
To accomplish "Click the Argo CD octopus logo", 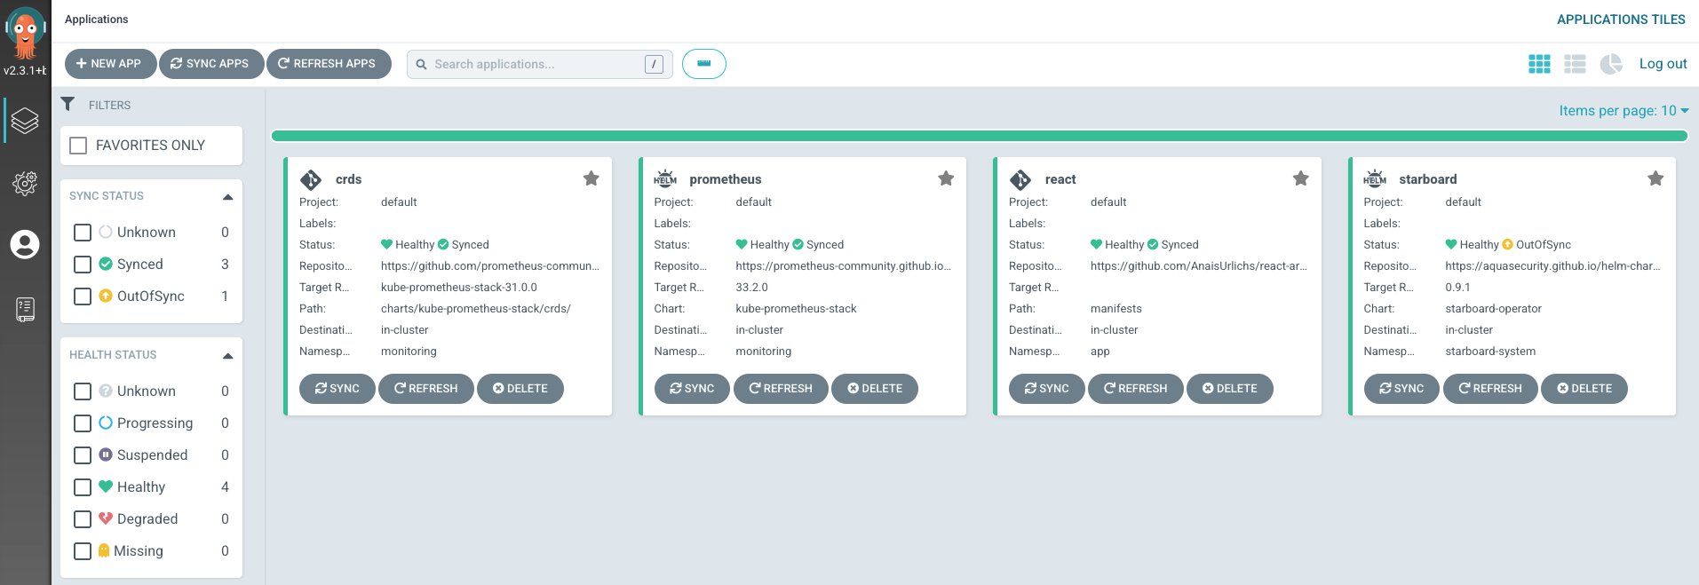I will pos(25,33).
